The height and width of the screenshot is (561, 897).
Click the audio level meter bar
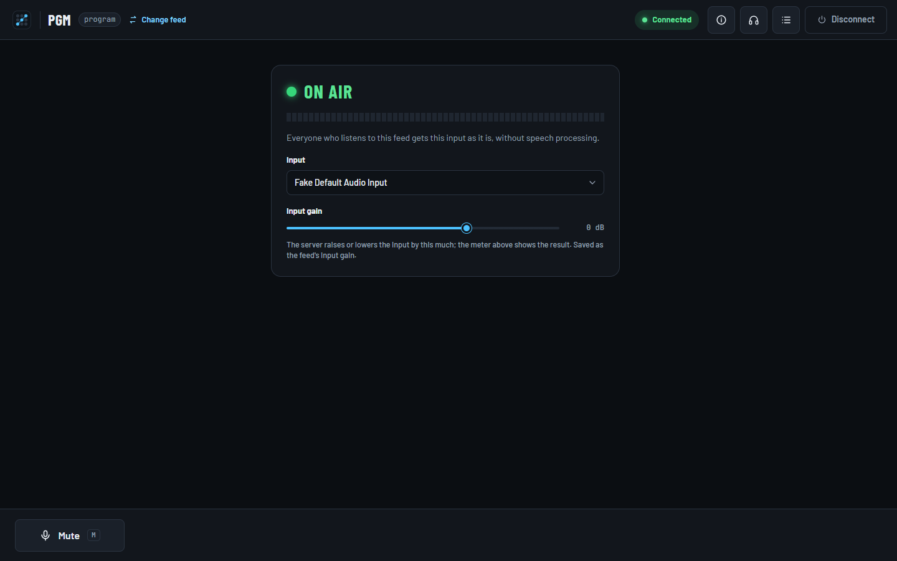[445, 117]
